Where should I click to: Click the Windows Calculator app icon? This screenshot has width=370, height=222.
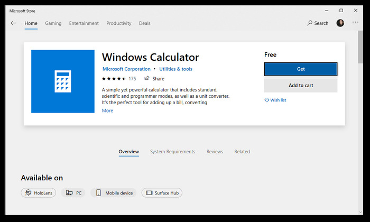click(x=63, y=81)
